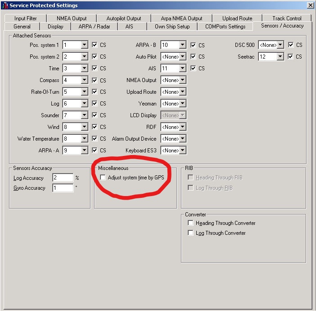Open the DSC 500 dropdown list
This screenshot has height=311, width=316.
(x=280, y=45)
